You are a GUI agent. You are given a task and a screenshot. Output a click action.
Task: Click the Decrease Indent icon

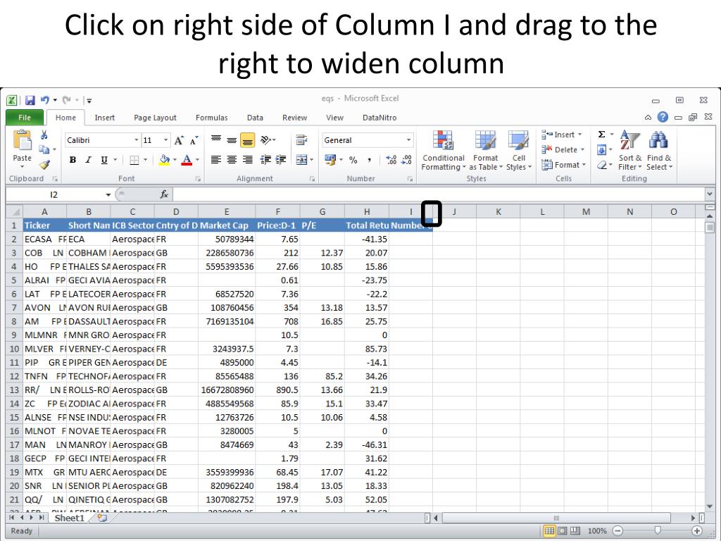click(x=265, y=160)
